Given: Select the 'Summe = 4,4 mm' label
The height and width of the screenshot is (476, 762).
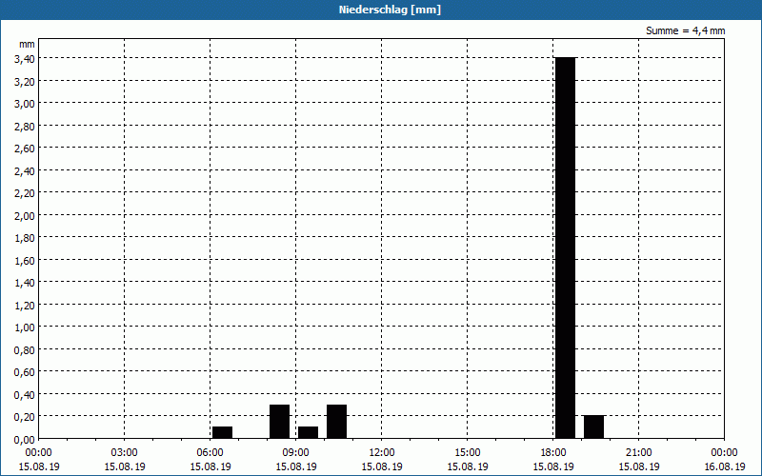Looking at the screenshot, I should (685, 30).
